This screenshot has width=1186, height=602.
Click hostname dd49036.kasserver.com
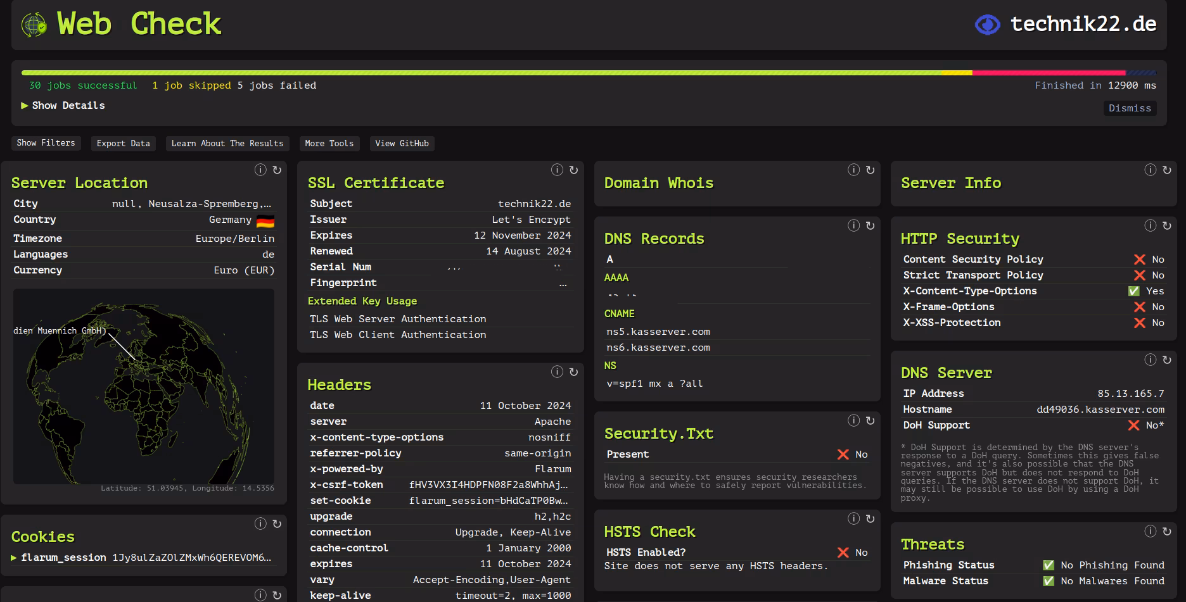coord(1100,410)
